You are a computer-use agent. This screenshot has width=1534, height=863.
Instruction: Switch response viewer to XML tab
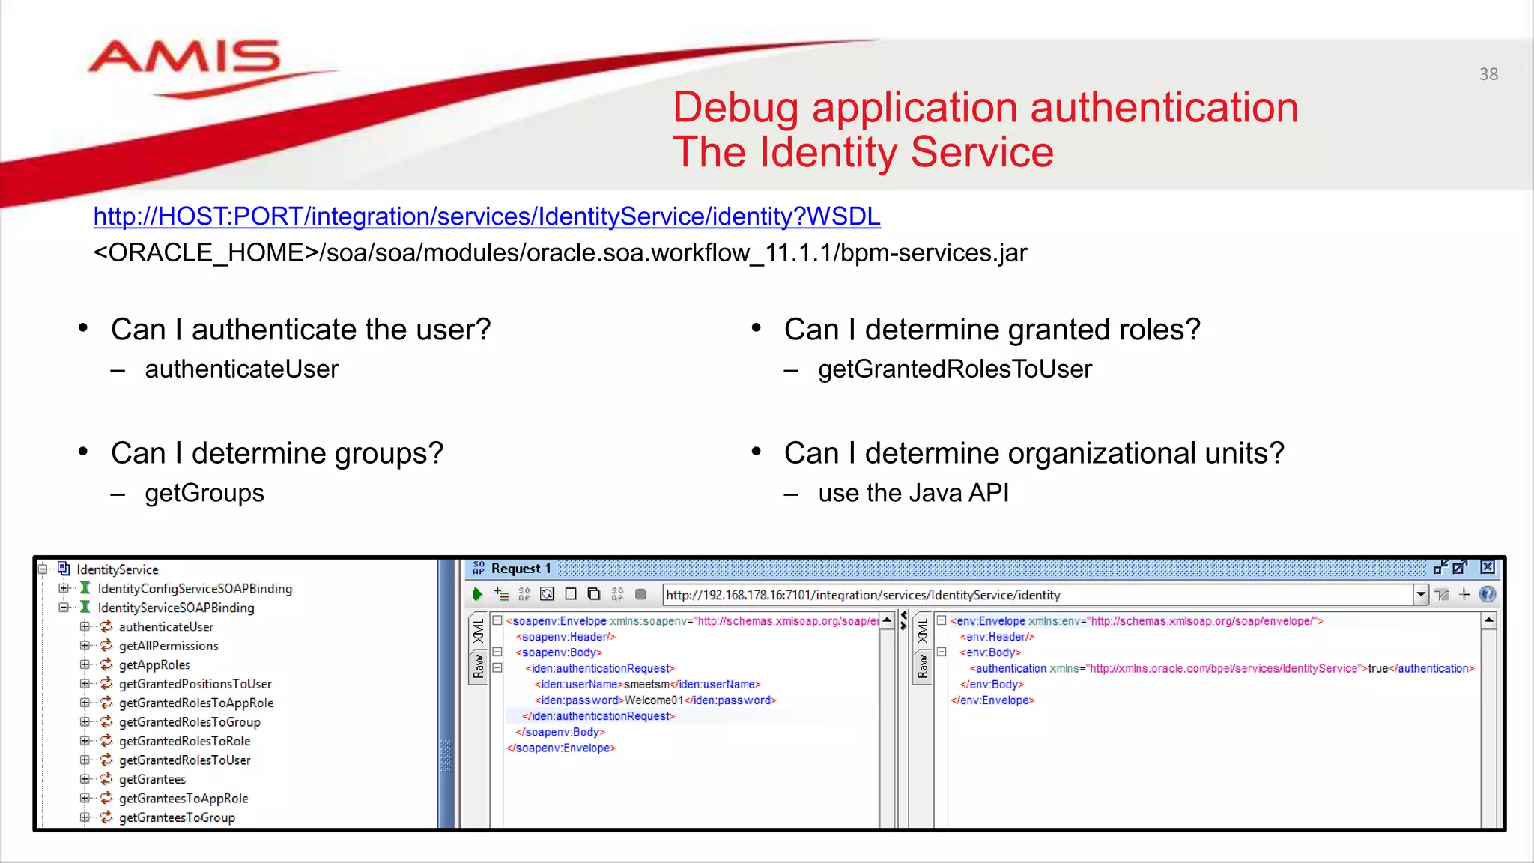(922, 630)
